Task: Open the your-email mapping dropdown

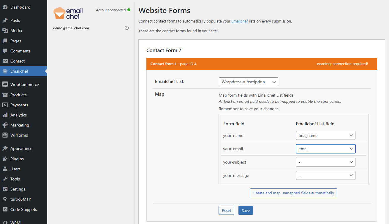Action: click(326, 149)
